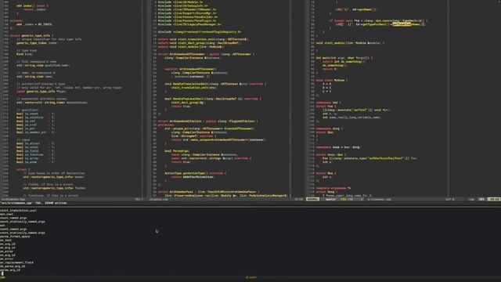Click the 'visit_translation_unit' terminal output line

pos(18,211)
